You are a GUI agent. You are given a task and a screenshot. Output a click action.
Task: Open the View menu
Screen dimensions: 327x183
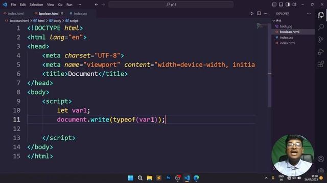pos(51,5)
